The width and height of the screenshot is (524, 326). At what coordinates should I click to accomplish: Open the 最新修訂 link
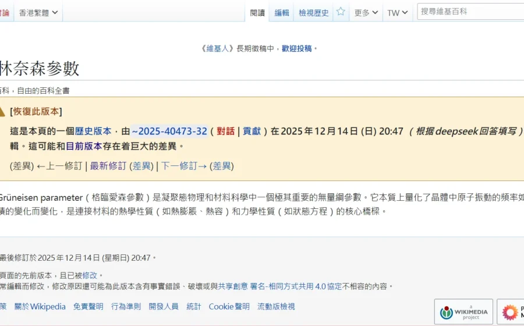(108, 166)
